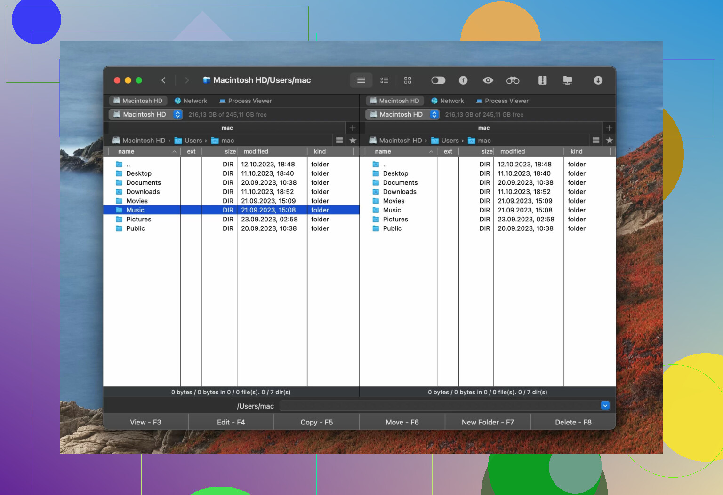This screenshot has width=723, height=495.
Task: Click the network drive connect icon
Action: 568,80
